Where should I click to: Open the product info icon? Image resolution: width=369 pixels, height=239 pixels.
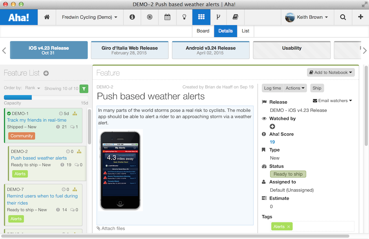(x=132, y=17)
